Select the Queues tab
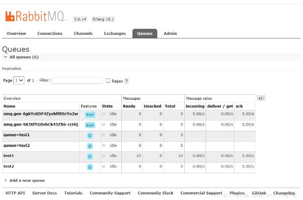 tap(145, 33)
